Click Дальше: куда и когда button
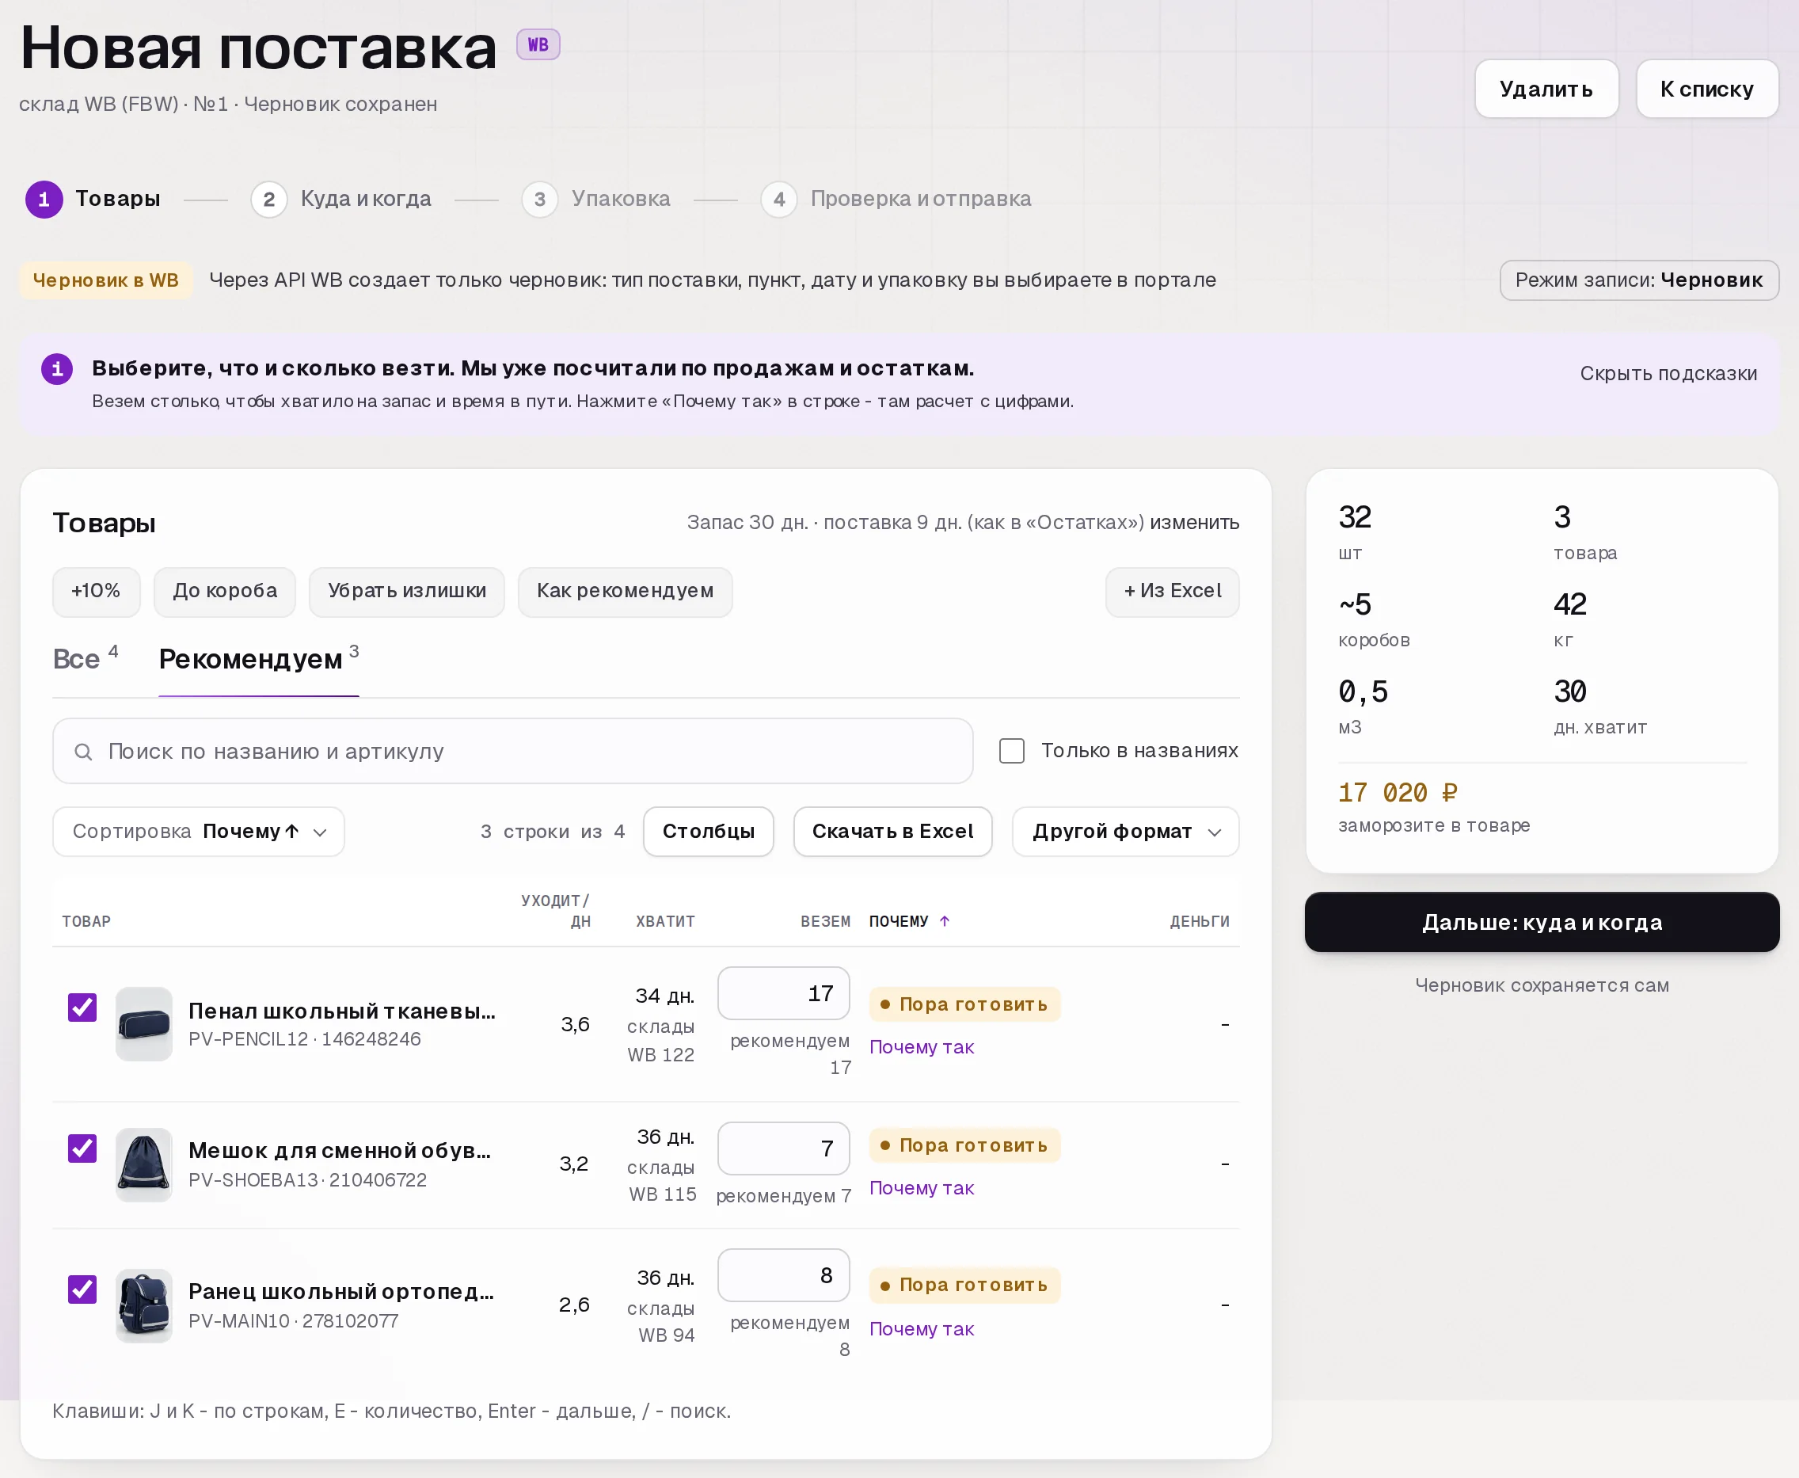 click(x=1542, y=922)
